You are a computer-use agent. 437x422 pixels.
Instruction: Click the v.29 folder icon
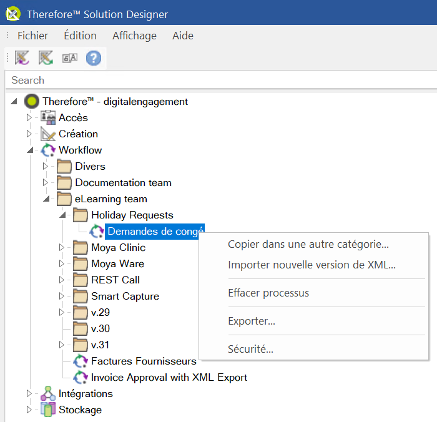click(x=81, y=313)
